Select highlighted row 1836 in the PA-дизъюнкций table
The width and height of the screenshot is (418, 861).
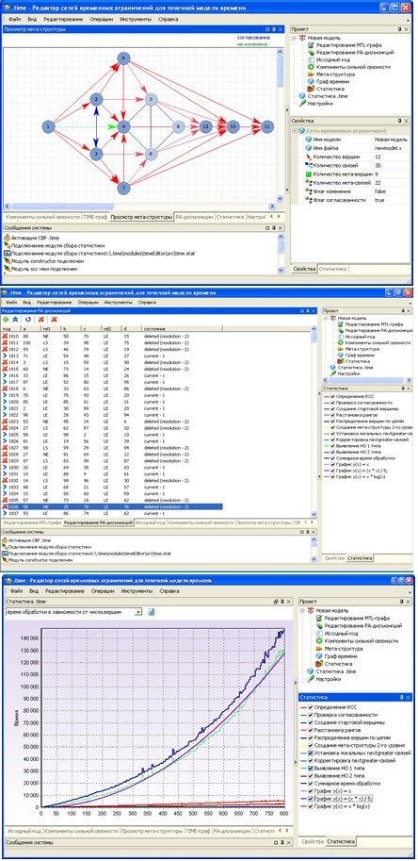coord(112,506)
